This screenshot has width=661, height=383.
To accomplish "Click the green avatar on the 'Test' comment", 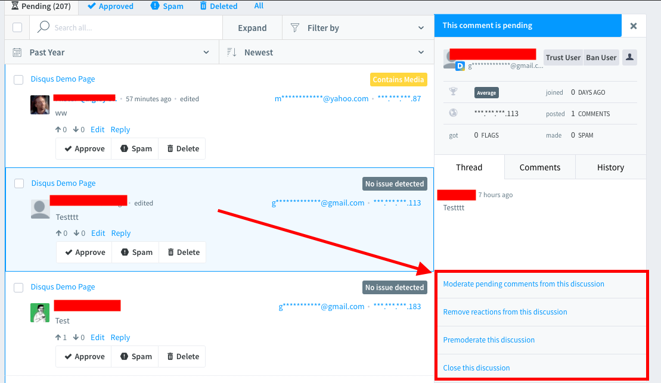I will [x=40, y=313].
